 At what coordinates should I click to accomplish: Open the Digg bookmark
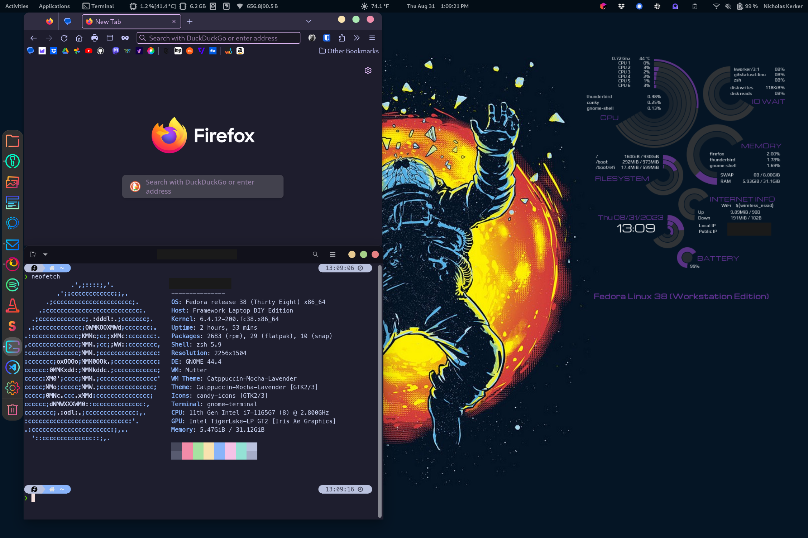tap(213, 51)
